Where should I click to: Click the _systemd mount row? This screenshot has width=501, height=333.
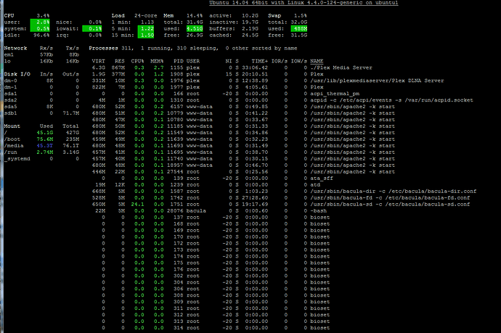pyautogui.click(x=41, y=159)
